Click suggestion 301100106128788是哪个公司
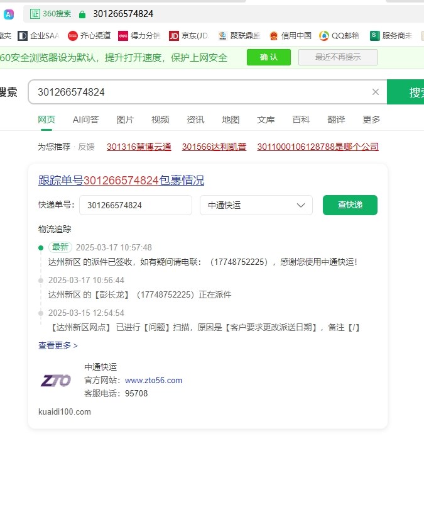Viewport: 424px width, 526px height. click(318, 147)
